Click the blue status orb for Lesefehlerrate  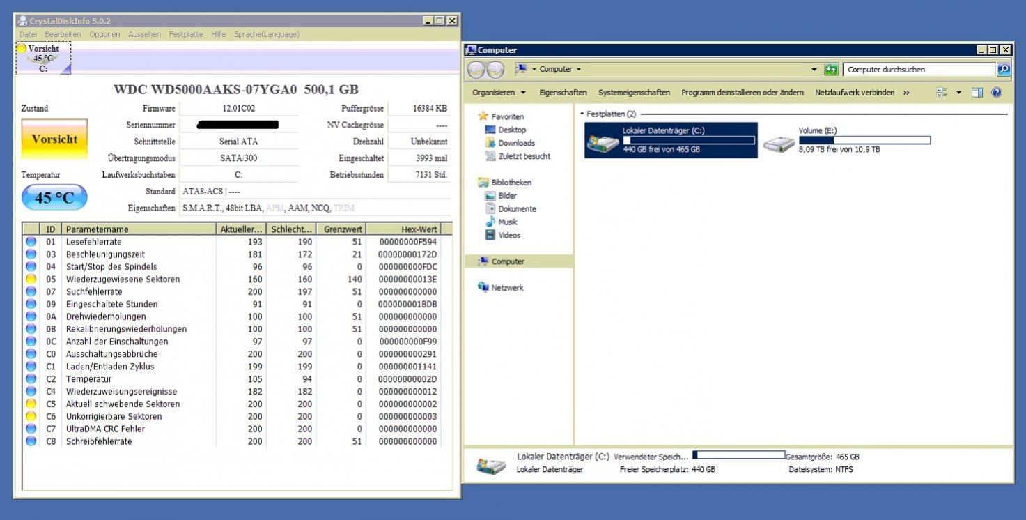(31, 242)
